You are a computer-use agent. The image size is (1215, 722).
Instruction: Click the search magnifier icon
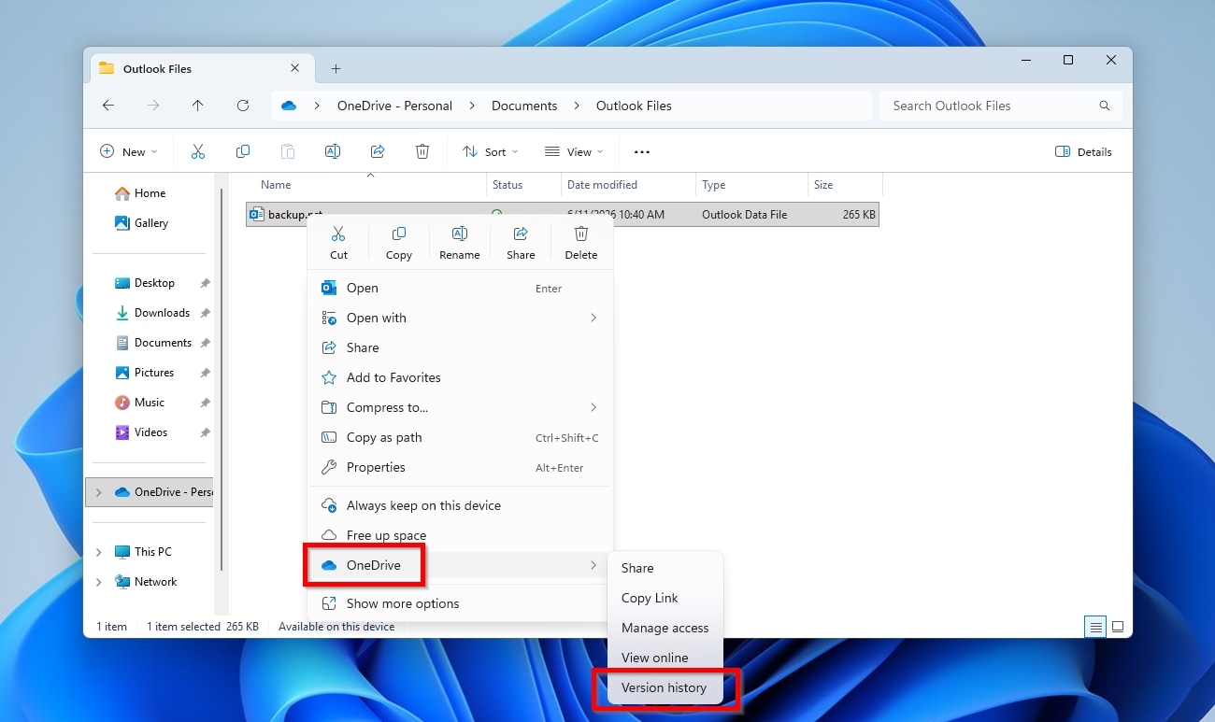pyautogui.click(x=1105, y=106)
